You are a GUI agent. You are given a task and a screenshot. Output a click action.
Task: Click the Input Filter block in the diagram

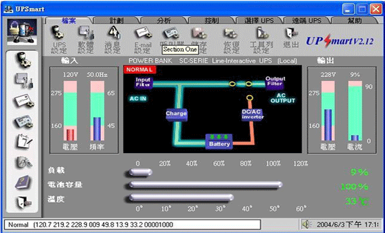coord(143,82)
